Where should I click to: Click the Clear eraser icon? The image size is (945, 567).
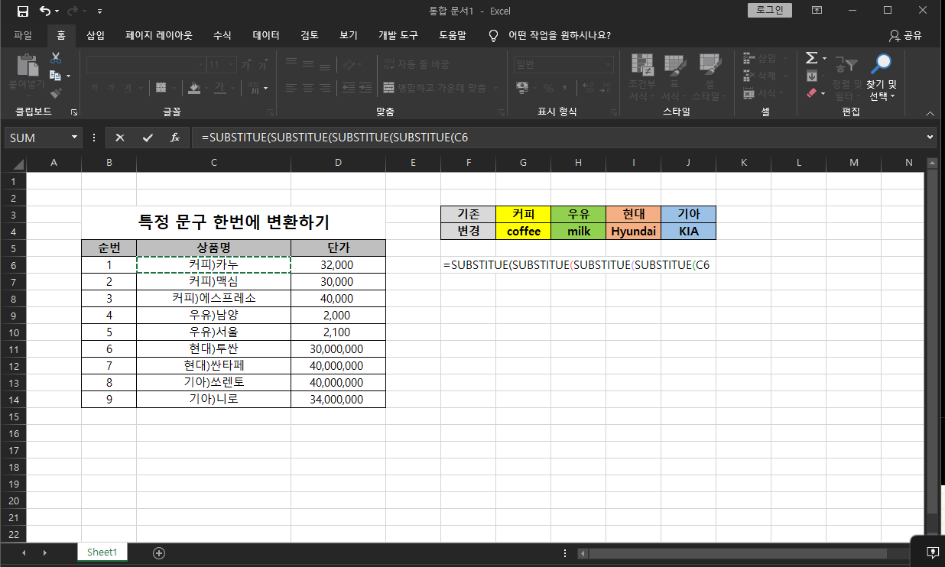coord(812,92)
